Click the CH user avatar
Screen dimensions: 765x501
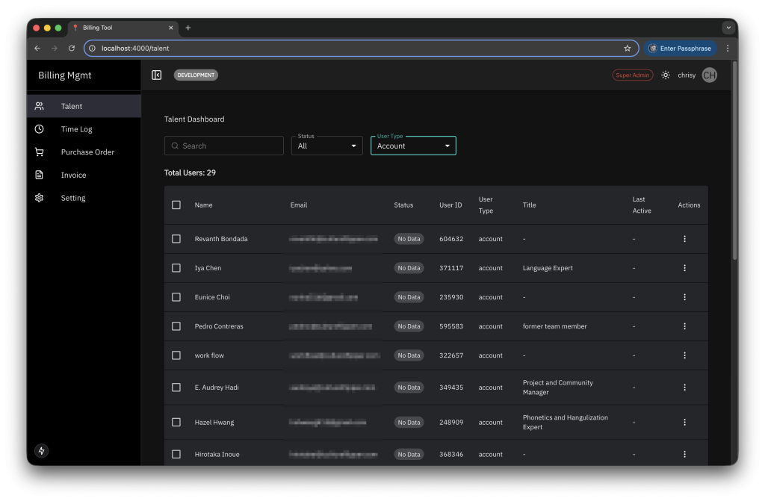[709, 75]
